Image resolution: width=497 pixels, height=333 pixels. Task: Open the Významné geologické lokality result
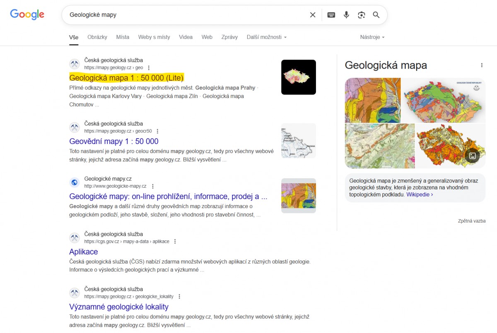tap(119, 307)
